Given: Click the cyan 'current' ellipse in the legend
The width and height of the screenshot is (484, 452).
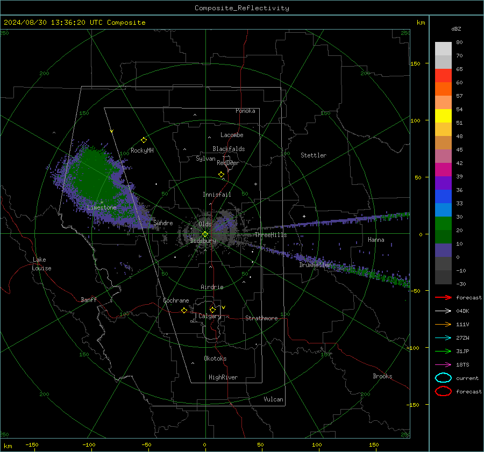Looking at the screenshot, I should pyautogui.click(x=443, y=378).
